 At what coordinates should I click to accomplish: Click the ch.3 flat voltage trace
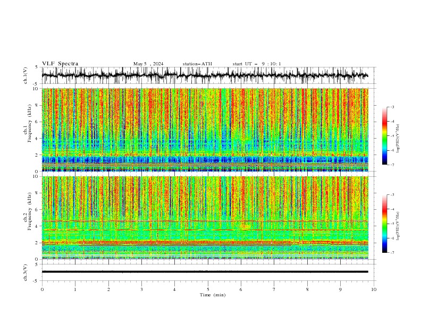point(205,272)
